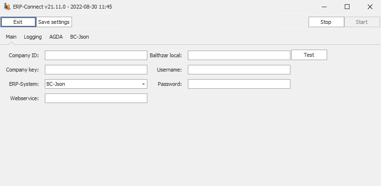This screenshot has height=186, width=381.
Task: Test the Balthzar local connection
Action: 309,55
